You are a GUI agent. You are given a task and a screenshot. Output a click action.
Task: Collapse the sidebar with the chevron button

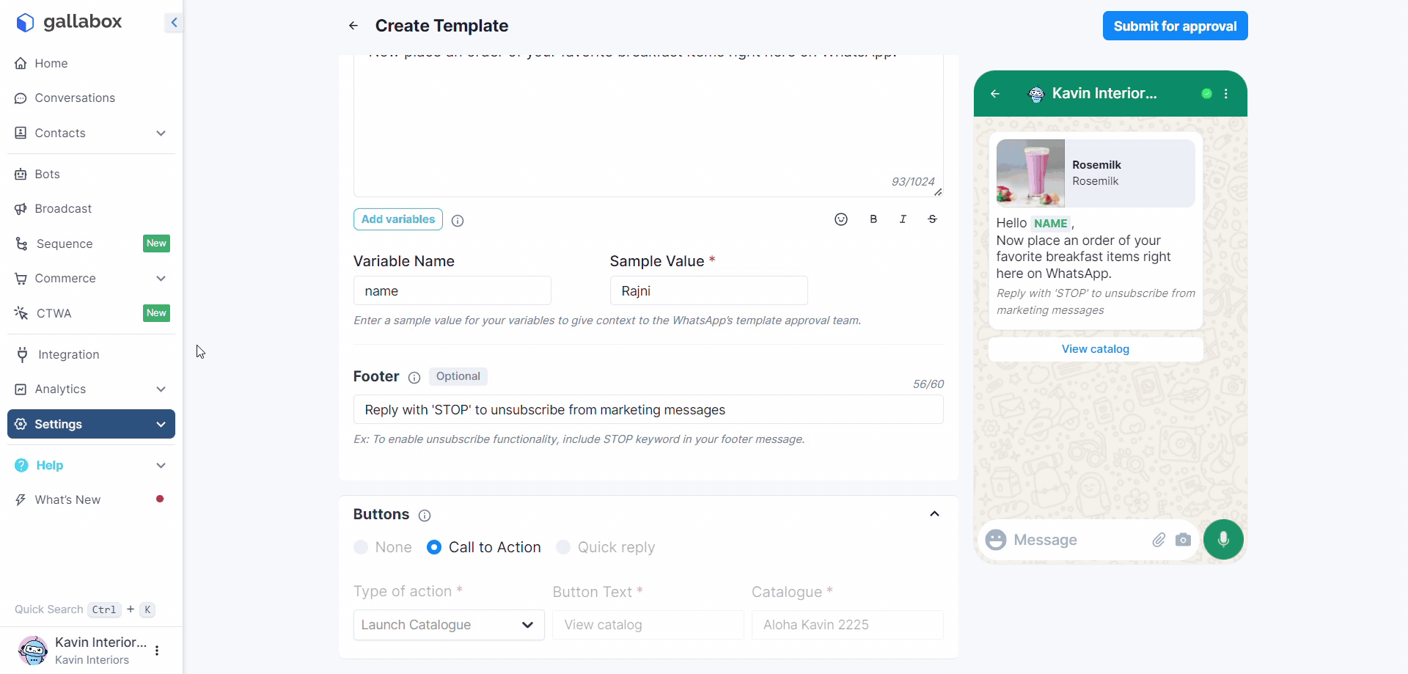tap(174, 23)
